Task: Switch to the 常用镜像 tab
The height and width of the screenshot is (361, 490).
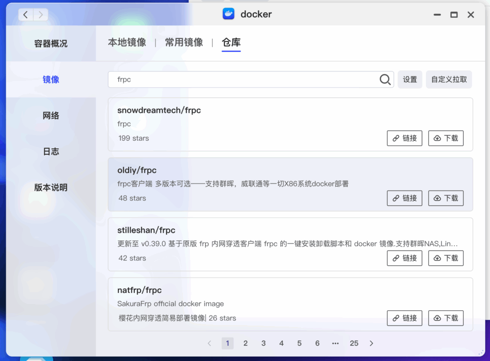Action: point(184,42)
